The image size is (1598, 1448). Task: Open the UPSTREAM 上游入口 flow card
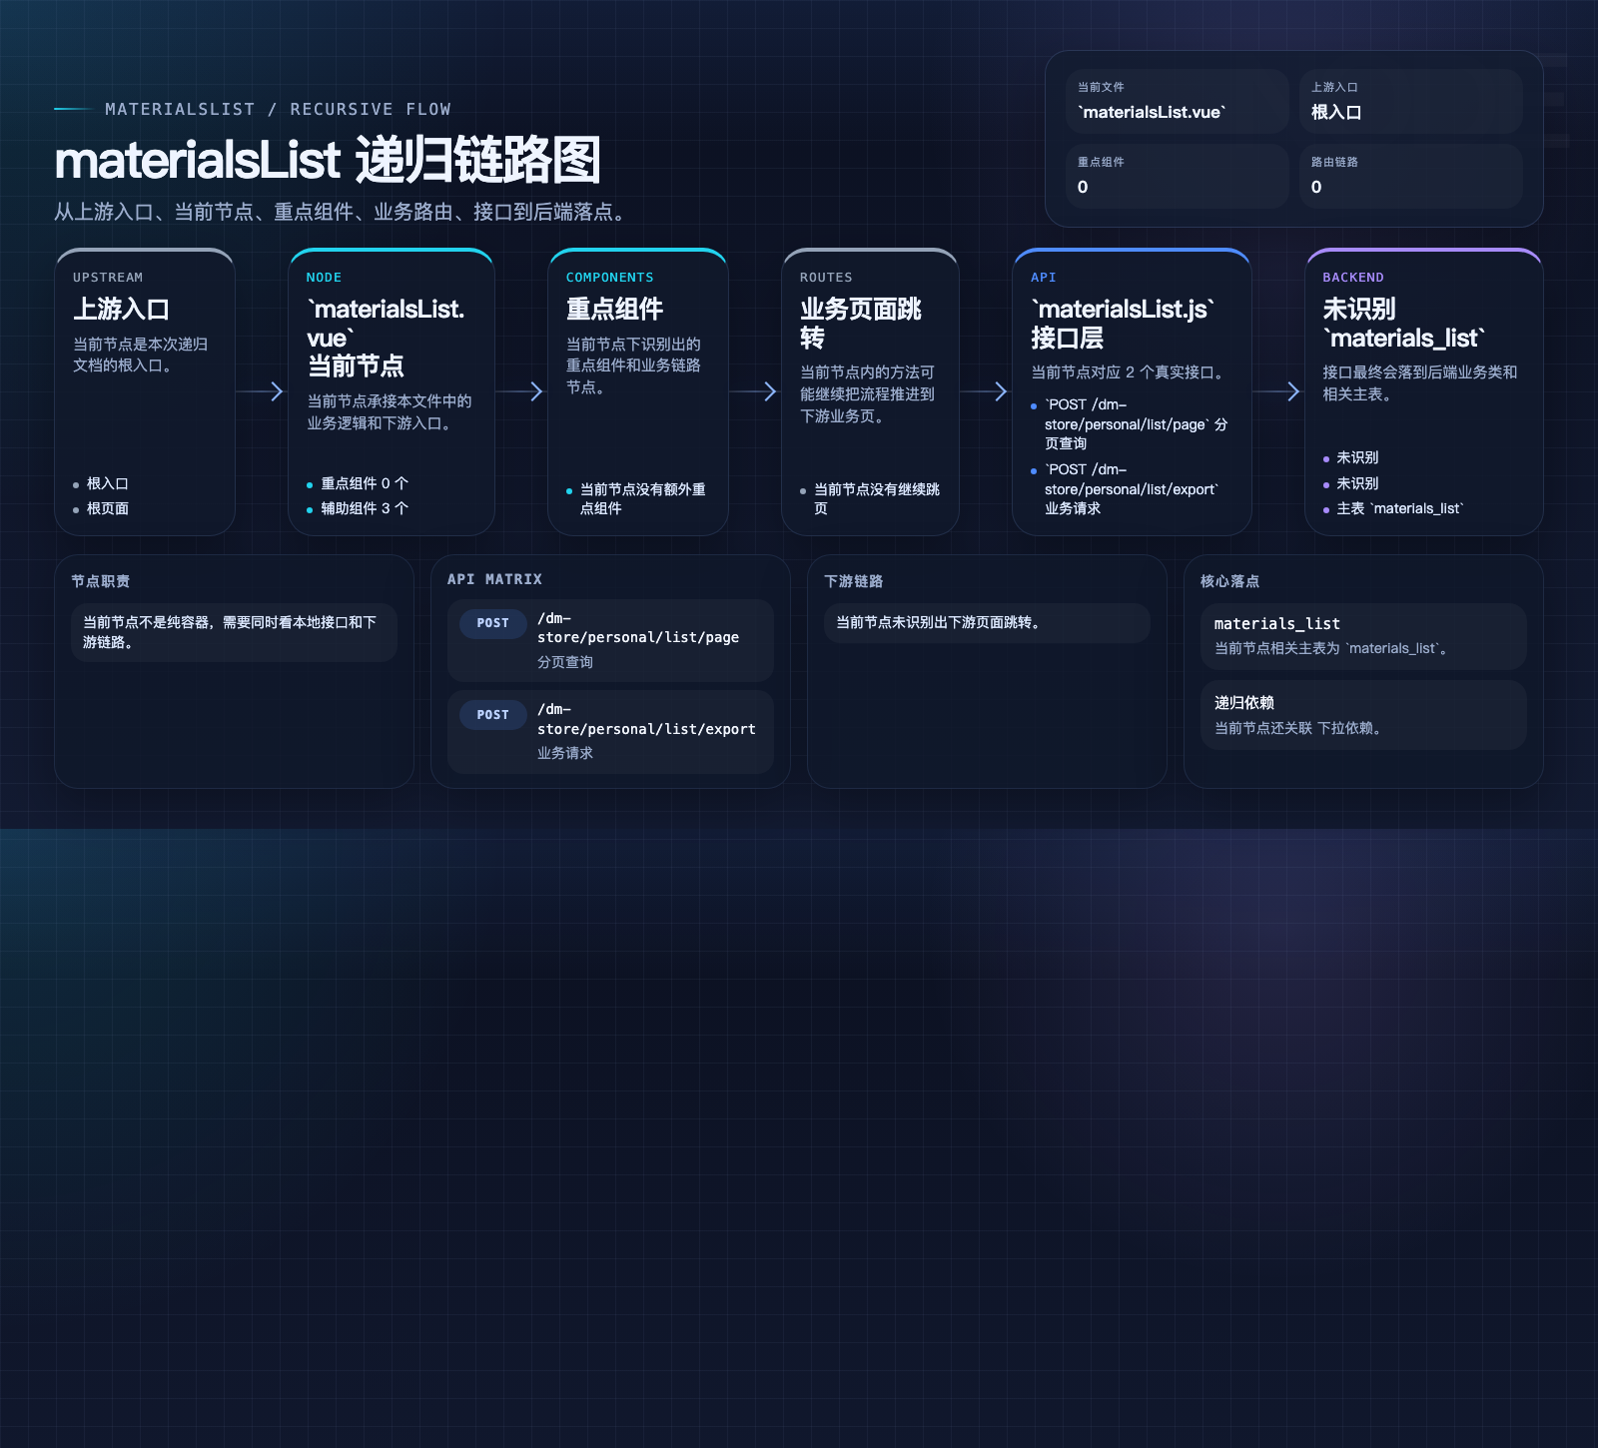(145, 391)
